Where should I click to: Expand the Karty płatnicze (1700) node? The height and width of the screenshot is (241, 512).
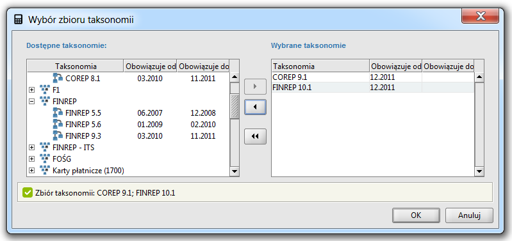click(x=31, y=171)
